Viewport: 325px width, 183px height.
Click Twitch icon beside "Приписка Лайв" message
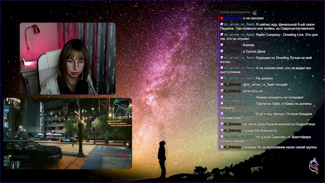click(222, 104)
